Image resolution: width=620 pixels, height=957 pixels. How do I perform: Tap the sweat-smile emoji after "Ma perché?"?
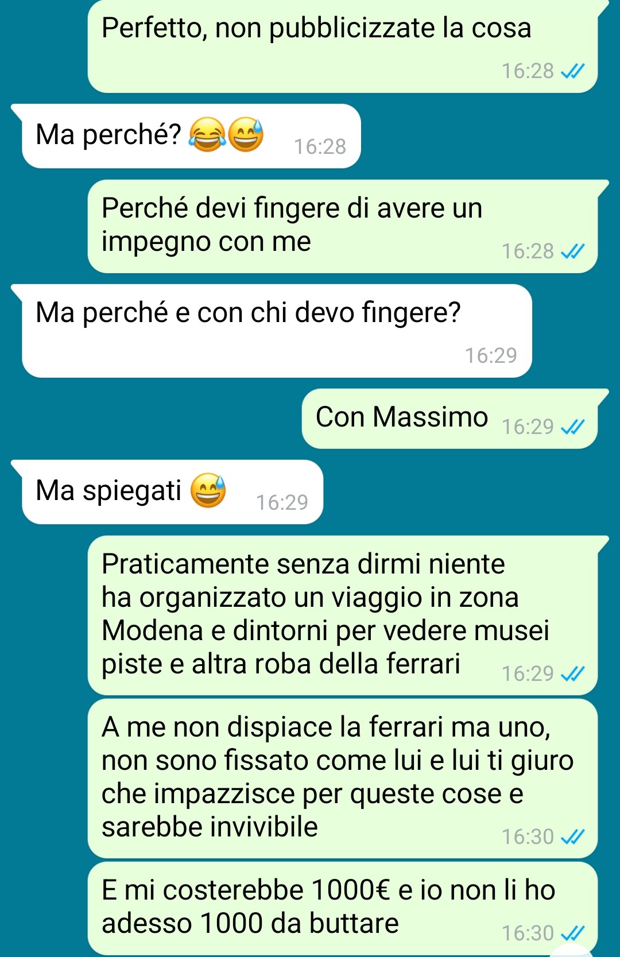point(246,135)
